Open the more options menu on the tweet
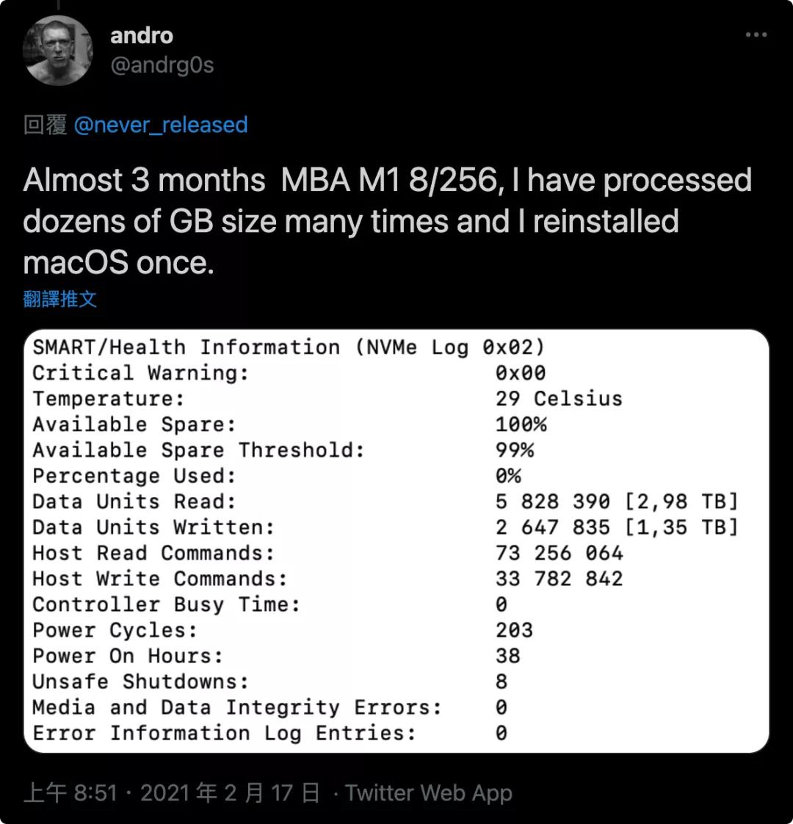The image size is (793, 824). pyautogui.click(x=754, y=35)
